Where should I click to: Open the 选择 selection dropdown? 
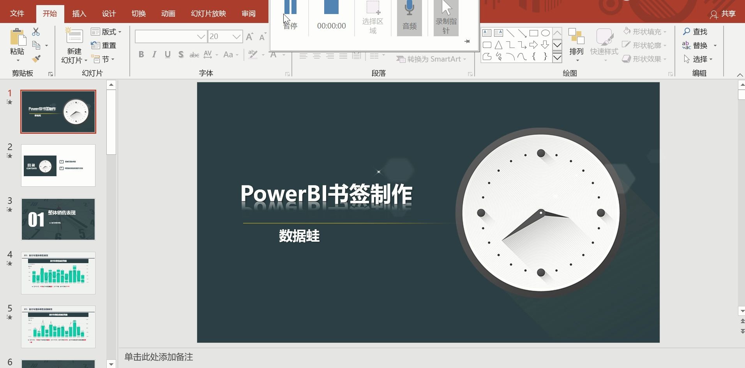coord(700,59)
